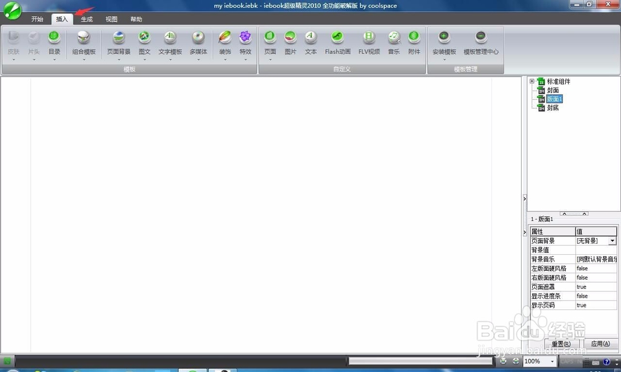The image size is (621, 372).
Task: Insert a custom 页面 page
Action: pos(270,43)
